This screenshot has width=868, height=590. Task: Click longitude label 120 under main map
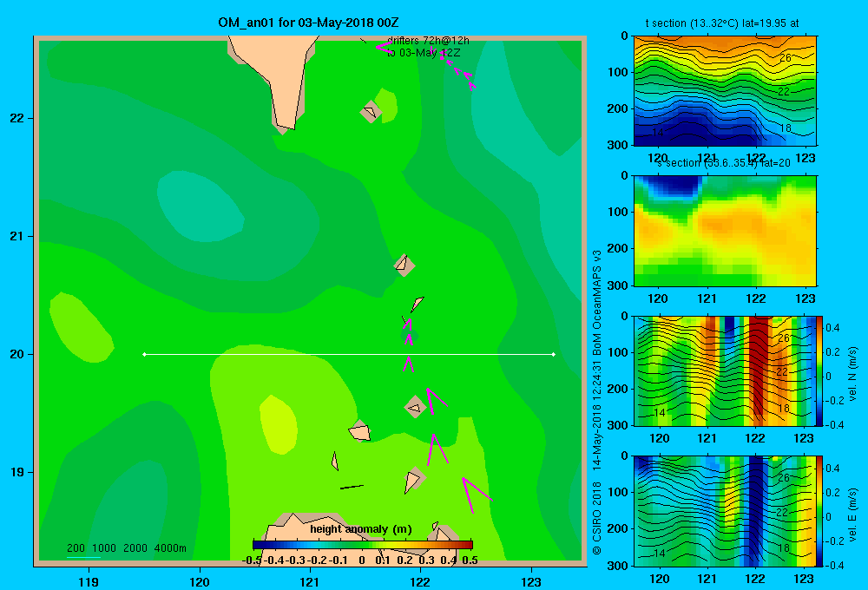(x=200, y=581)
